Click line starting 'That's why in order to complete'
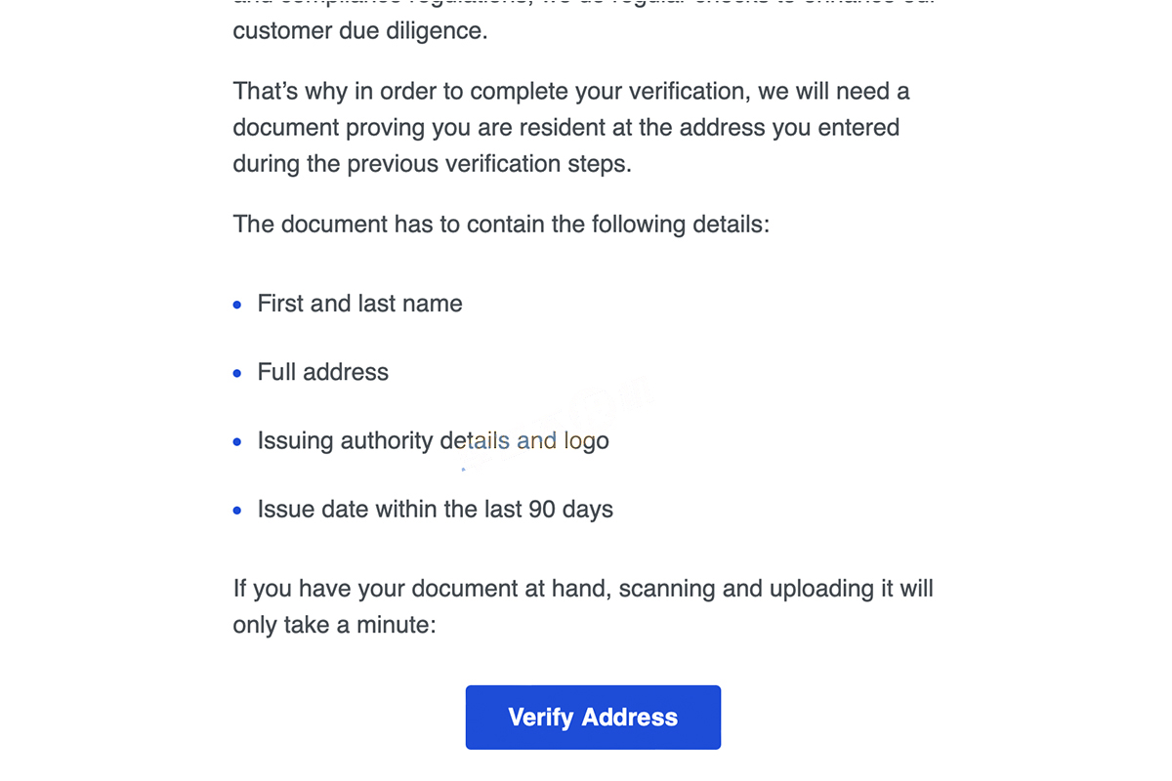This screenshot has height=781, width=1172. pyautogui.click(x=571, y=92)
